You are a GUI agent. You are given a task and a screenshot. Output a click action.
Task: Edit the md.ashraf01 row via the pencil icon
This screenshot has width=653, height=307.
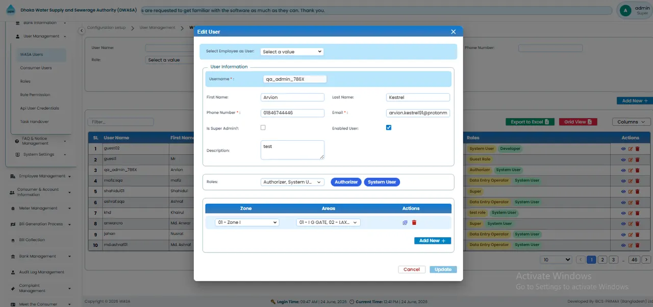(631, 245)
